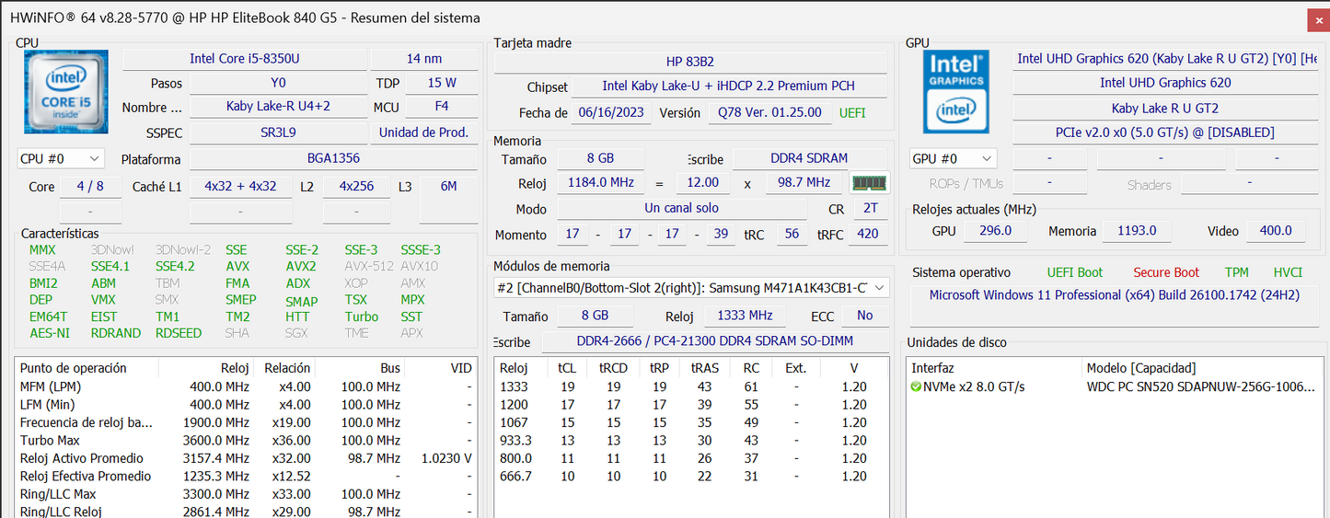Screen dimensions: 1330x518
Task: Click the 4 / 8 core count value
Action: coord(90,186)
